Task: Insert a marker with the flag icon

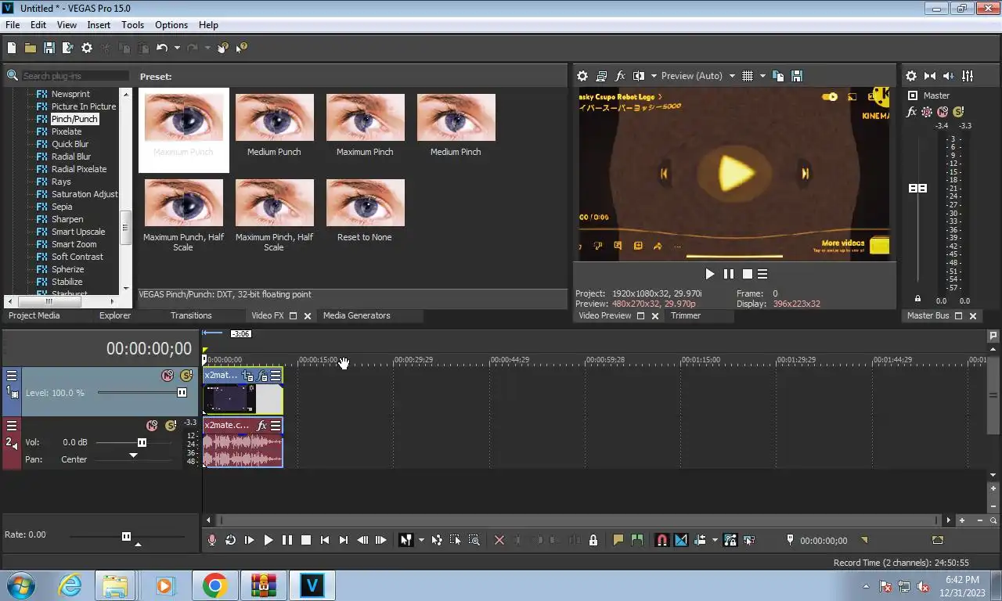Action: click(x=618, y=540)
